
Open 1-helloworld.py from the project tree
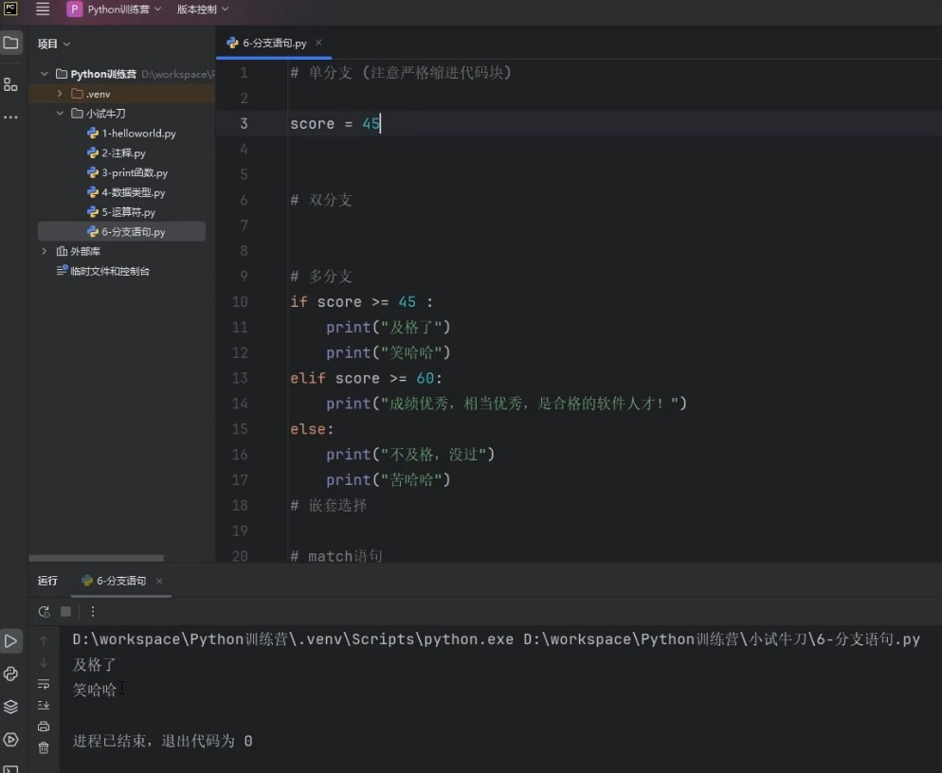click(x=138, y=134)
